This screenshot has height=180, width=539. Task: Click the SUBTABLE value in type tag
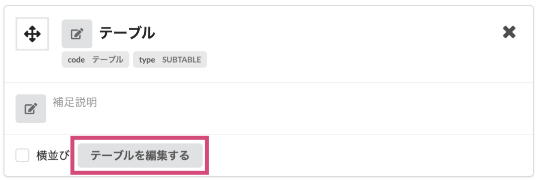182,60
